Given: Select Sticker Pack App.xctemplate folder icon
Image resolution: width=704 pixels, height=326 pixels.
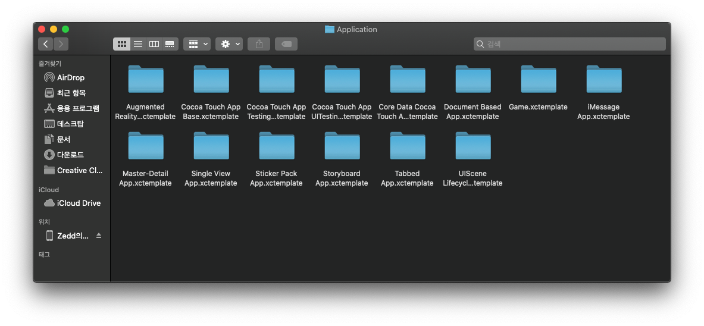Looking at the screenshot, I should (x=277, y=146).
